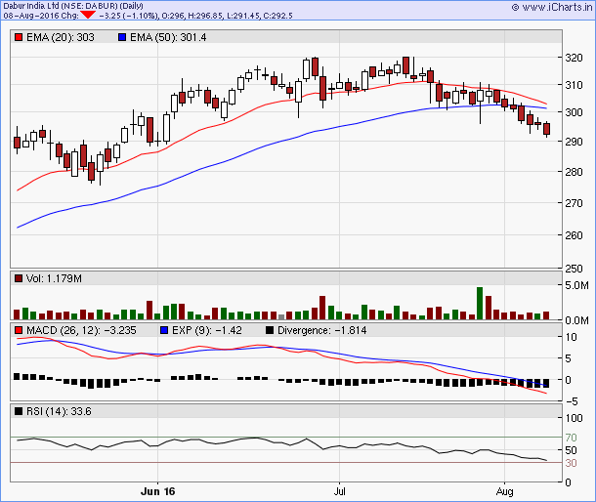
Task: Click the 280 price axis label
Action: click(x=574, y=172)
